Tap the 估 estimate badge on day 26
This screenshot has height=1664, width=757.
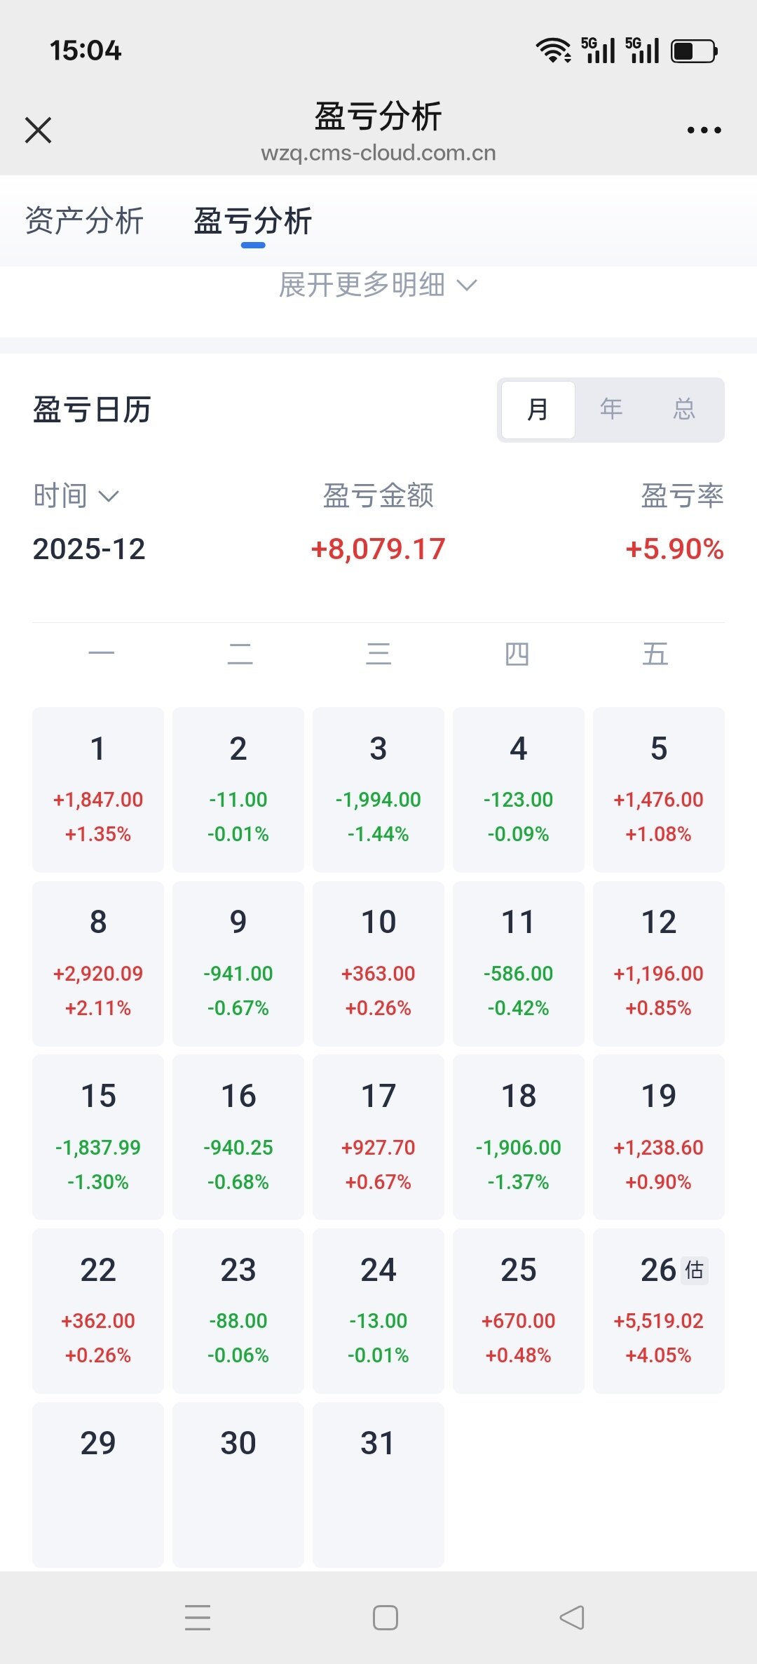pos(695,1270)
